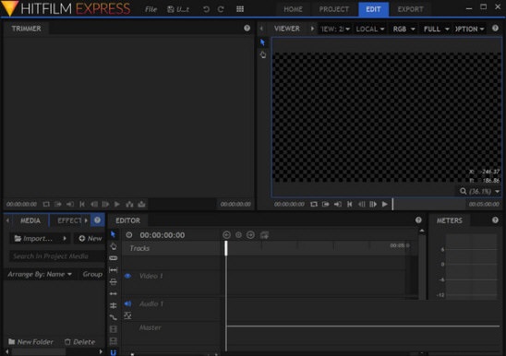Toggle the magnet snapping icon

click(114, 353)
